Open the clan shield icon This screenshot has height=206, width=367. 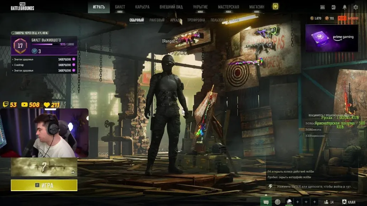[x=344, y=202]
